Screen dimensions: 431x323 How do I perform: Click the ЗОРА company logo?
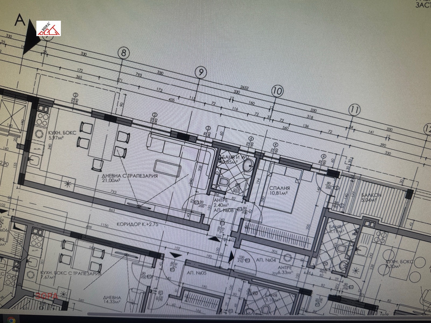pyautogui.click(x=48, y=28)
